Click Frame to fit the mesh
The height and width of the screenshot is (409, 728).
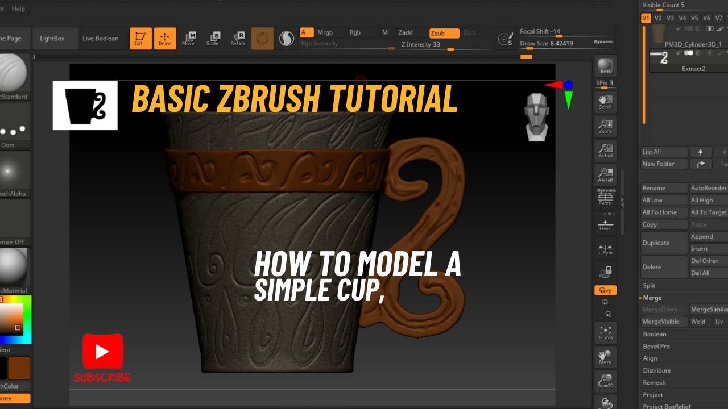click(x=605, y=332)
